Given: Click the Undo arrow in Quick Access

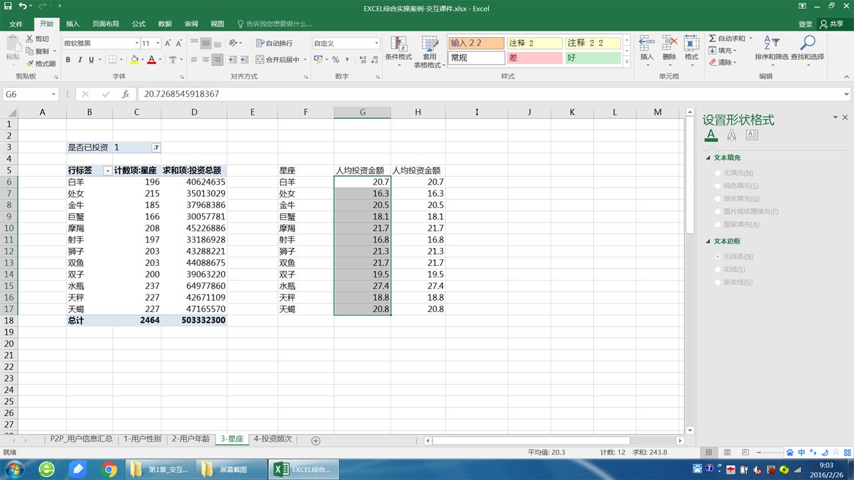Looking at the screenshot, I should click(x=23, y=6).
